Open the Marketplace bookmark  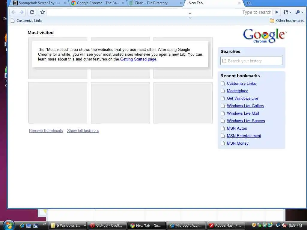[237, 91]
